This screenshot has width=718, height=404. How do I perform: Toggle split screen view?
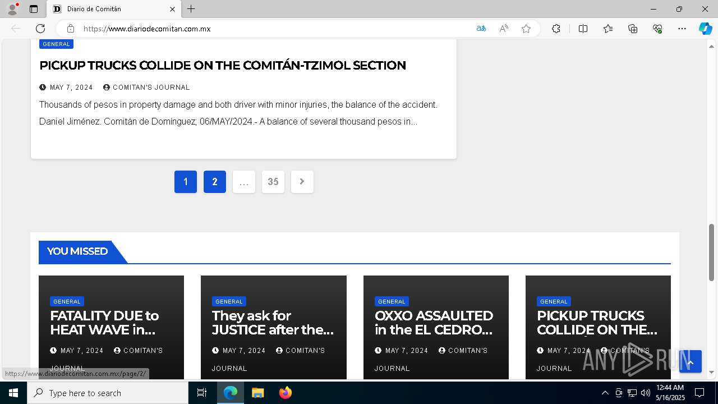tap(583, 29)
